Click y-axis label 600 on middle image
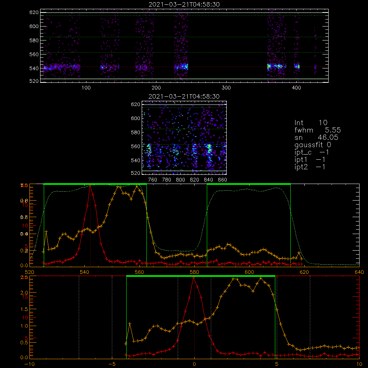This screenshot has height=368, width=368. pos(135,118)
